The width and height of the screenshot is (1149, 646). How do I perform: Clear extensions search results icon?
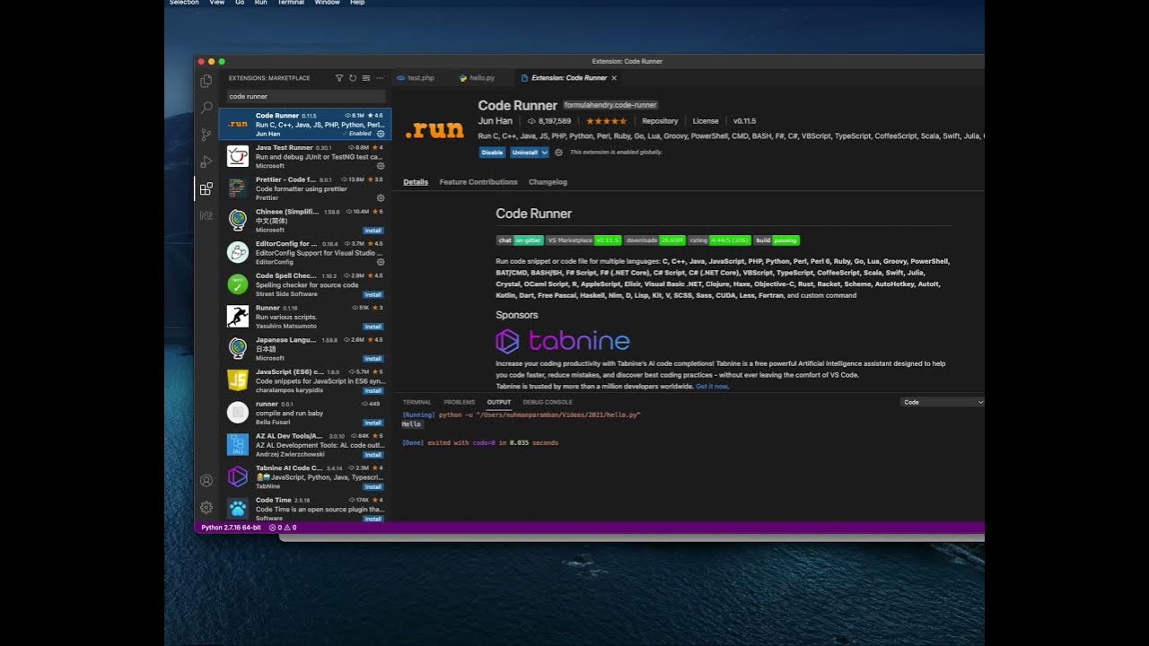click(366, 78)
